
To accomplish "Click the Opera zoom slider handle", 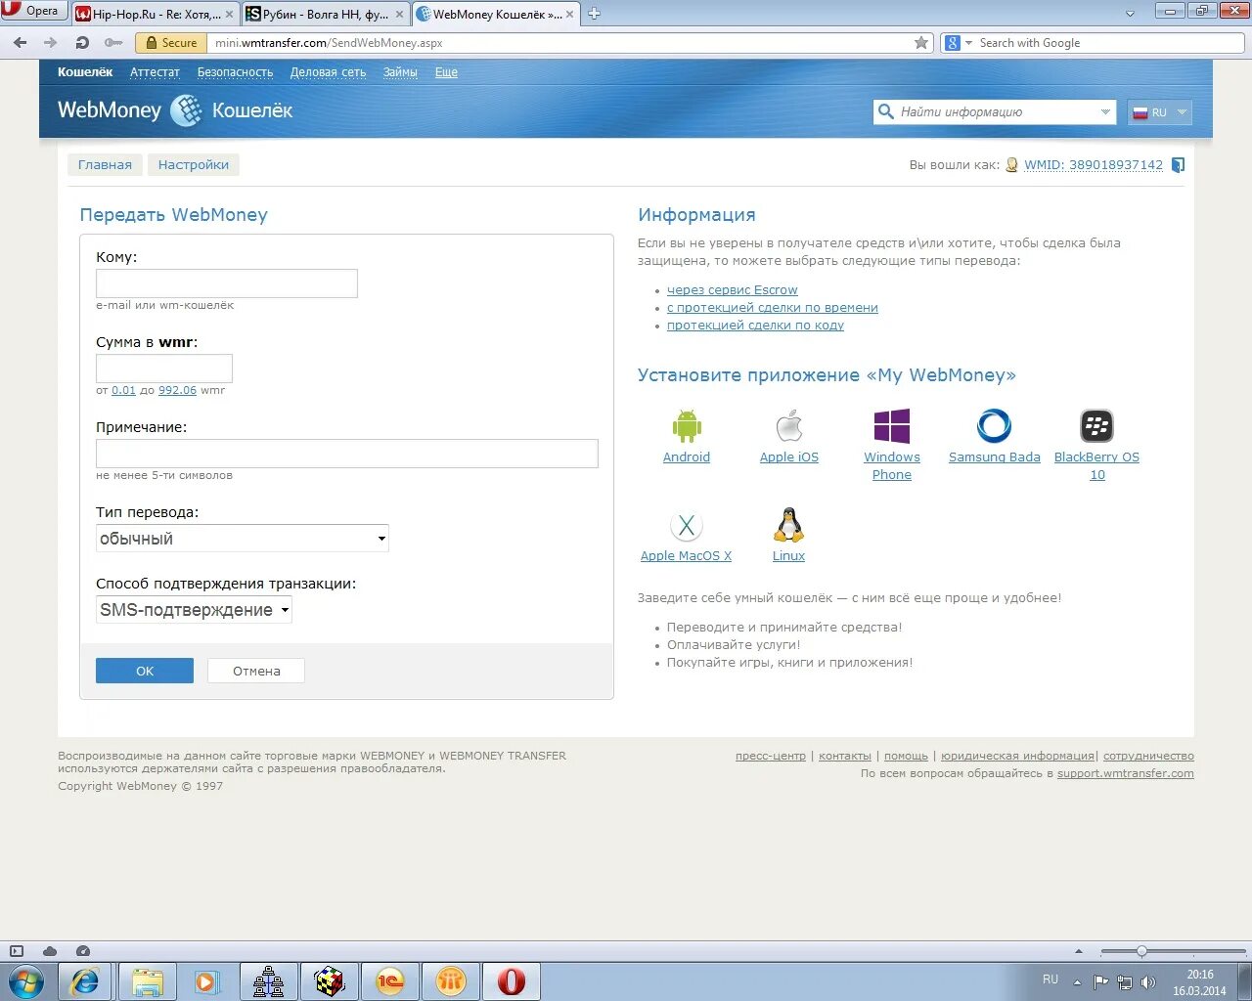I will pyautogui.click(x=1141, y=951).
